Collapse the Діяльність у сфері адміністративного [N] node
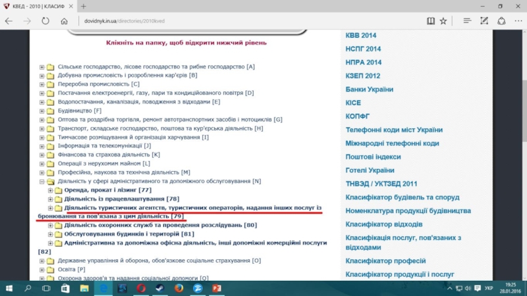 [x=42, y=182]
